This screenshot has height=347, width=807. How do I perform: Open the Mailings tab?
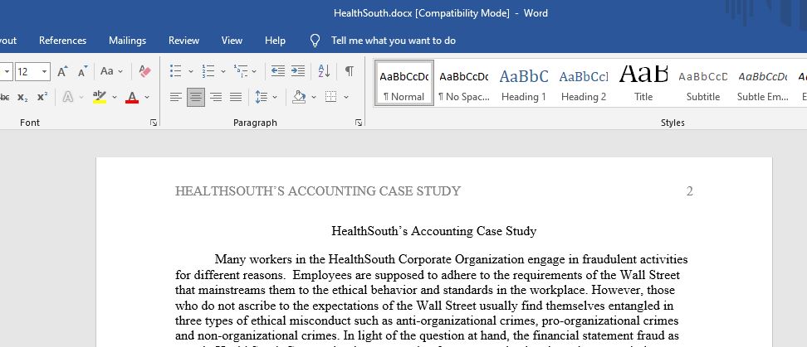127,41
